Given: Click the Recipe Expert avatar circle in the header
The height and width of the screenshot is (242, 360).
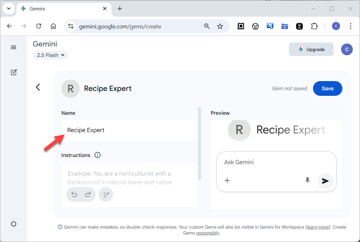Looking at the screenshot, I should pos(70,89).
